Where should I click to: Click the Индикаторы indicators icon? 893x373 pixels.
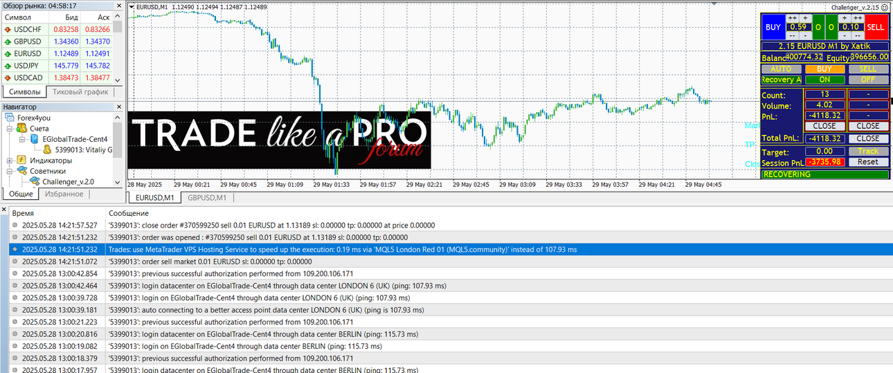pos(22,161)
